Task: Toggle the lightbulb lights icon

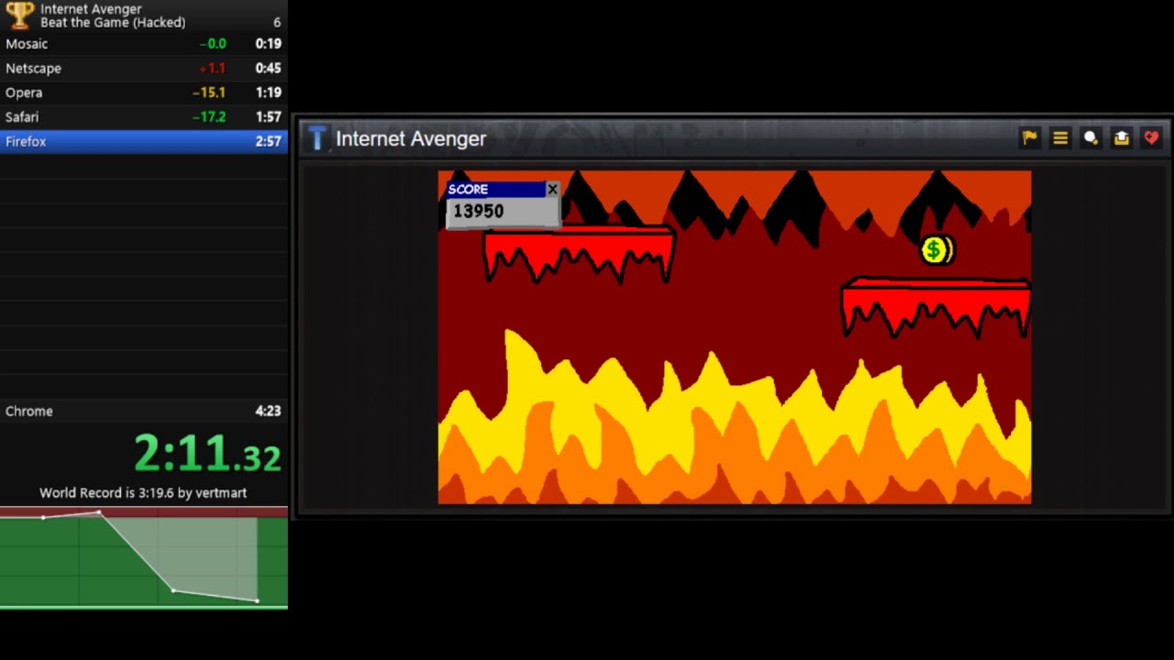Action: pos(1091,137)
